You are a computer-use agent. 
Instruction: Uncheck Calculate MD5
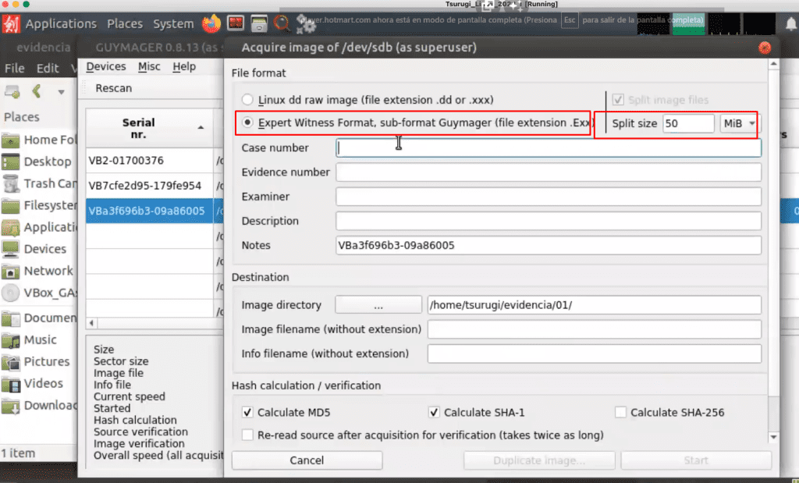tap(247, 412)
